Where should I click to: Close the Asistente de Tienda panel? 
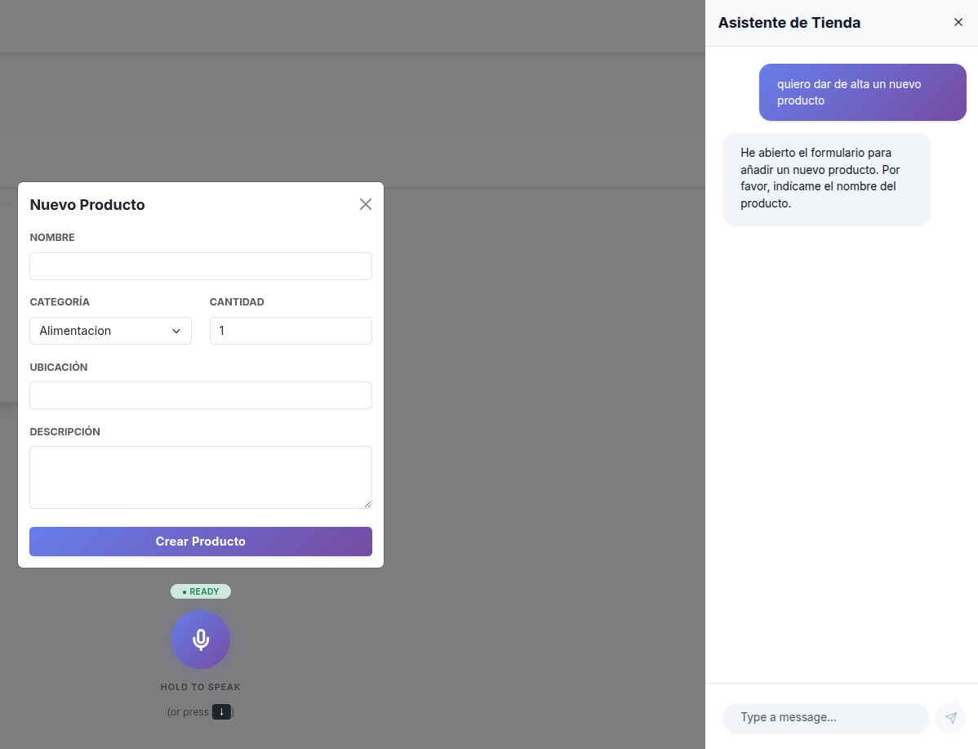[958, 22]
